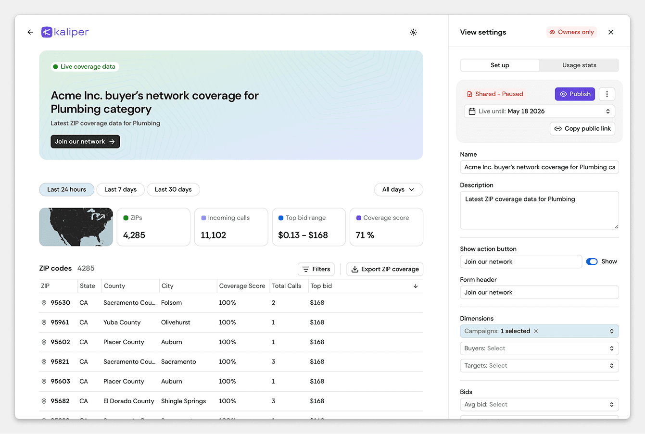This screenshot has height=434, width=645.
Task: Click the kaliper logo
Action: tap(64, 32)
